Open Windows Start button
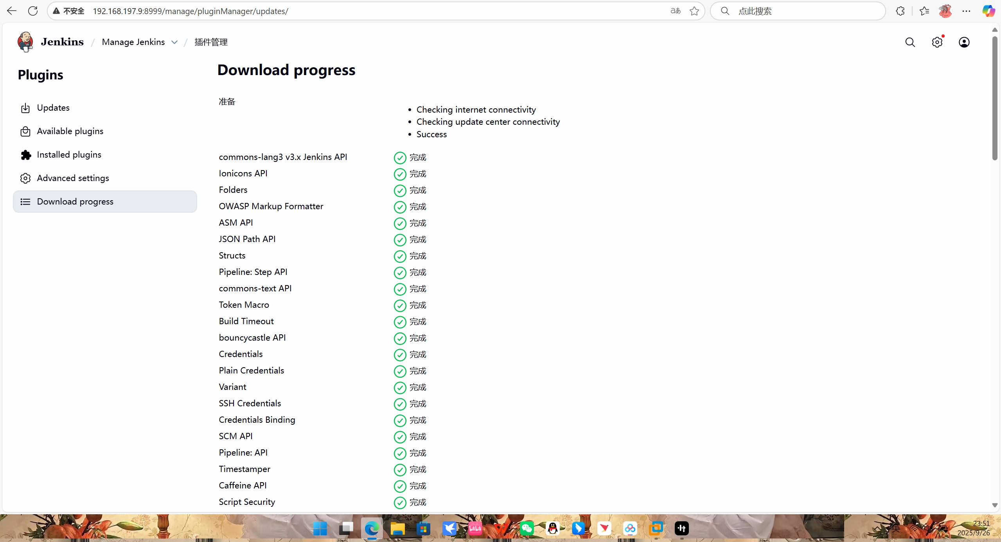The height and width of the screenshot is (542, 1001). point(320,529)
